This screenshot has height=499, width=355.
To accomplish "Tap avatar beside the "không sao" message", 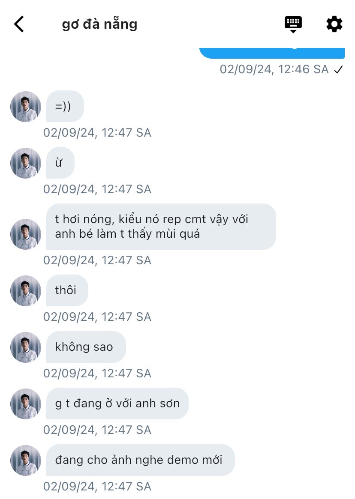I will point(26,347).
